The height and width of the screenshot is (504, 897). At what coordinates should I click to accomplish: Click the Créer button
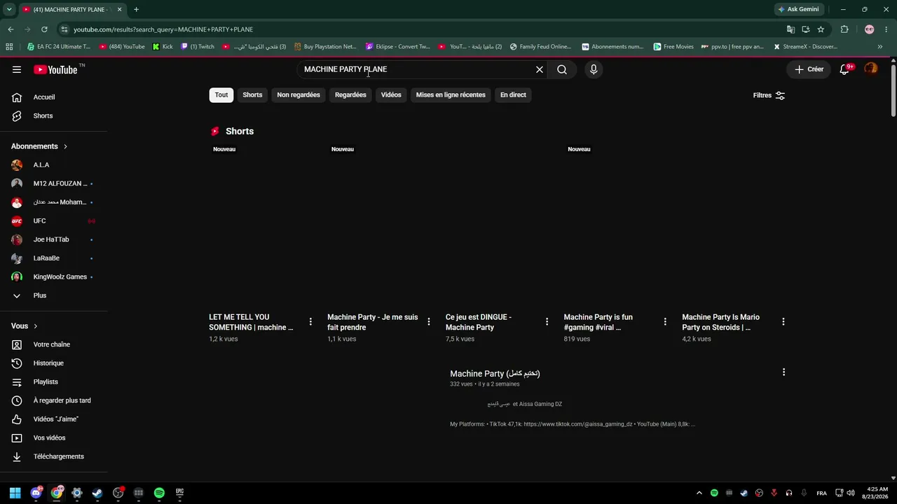809,69
